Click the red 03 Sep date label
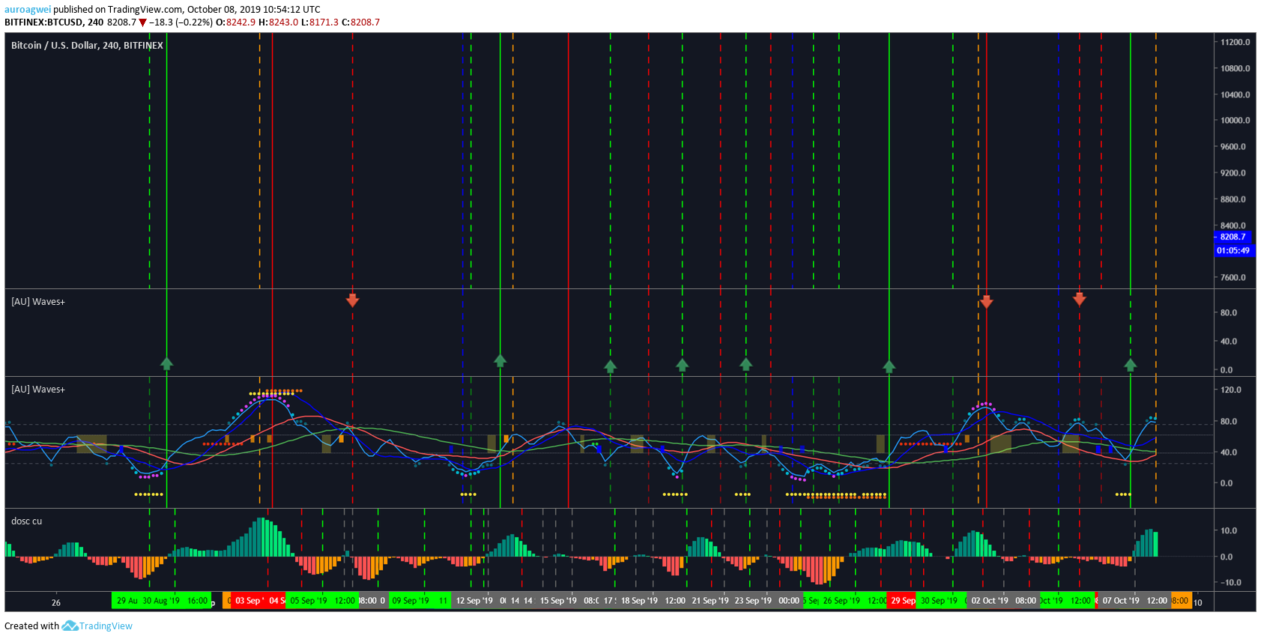Viewport: 1261px width, 639px height. (x=248, y=601)
